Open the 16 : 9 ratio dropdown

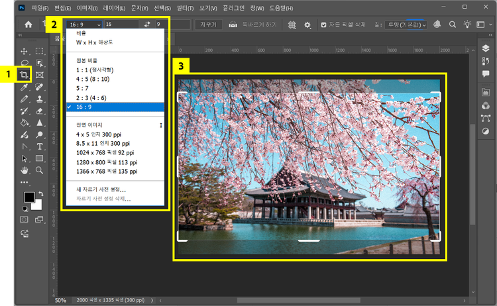(84, 25)
